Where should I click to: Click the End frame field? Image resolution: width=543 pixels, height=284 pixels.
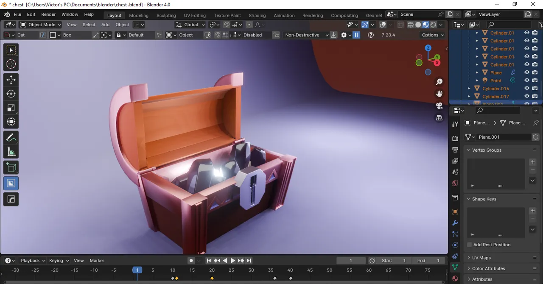[x=428, y=261]
